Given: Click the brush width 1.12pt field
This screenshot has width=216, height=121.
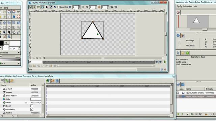Looking at the screenshot, I should pos(14,48).
